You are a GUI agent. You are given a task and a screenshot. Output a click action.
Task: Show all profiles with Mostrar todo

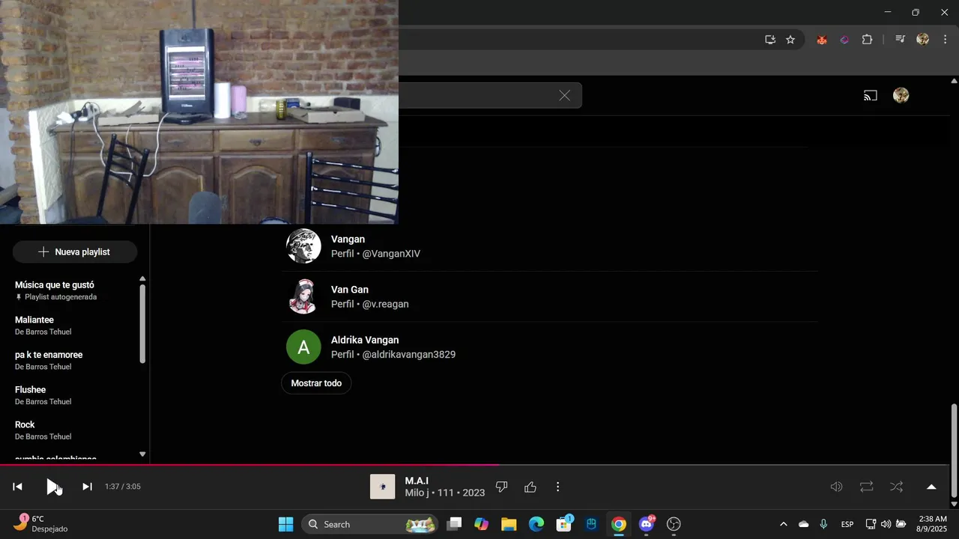click(316, 383)
